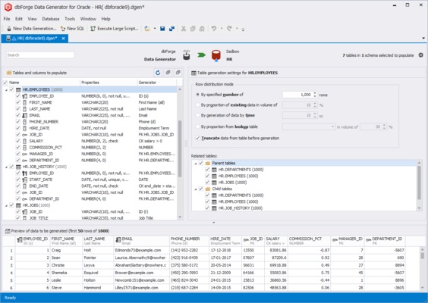The height and width of the screenshot is (303, 428).
Task: Select By proportion from lookup table radio
Action: pos(198,127)
